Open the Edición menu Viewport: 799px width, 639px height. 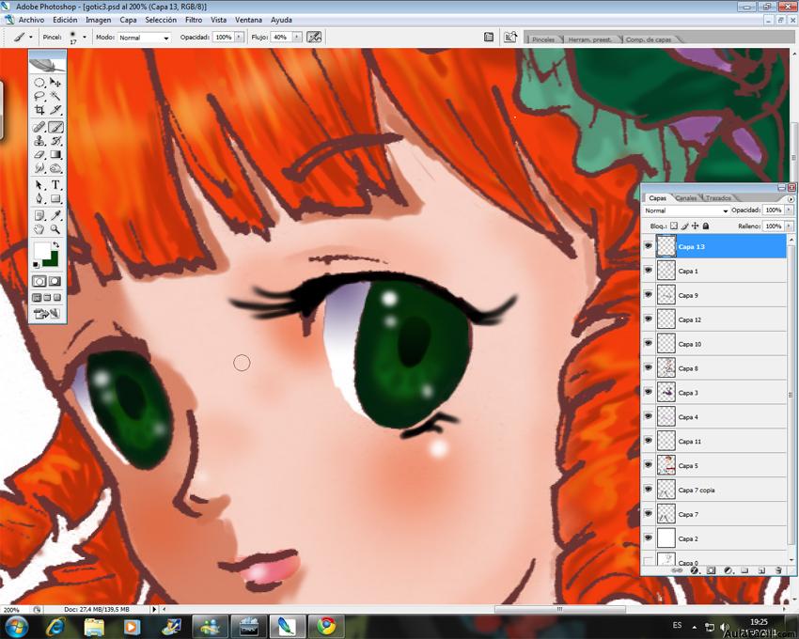tap(65, 20)
